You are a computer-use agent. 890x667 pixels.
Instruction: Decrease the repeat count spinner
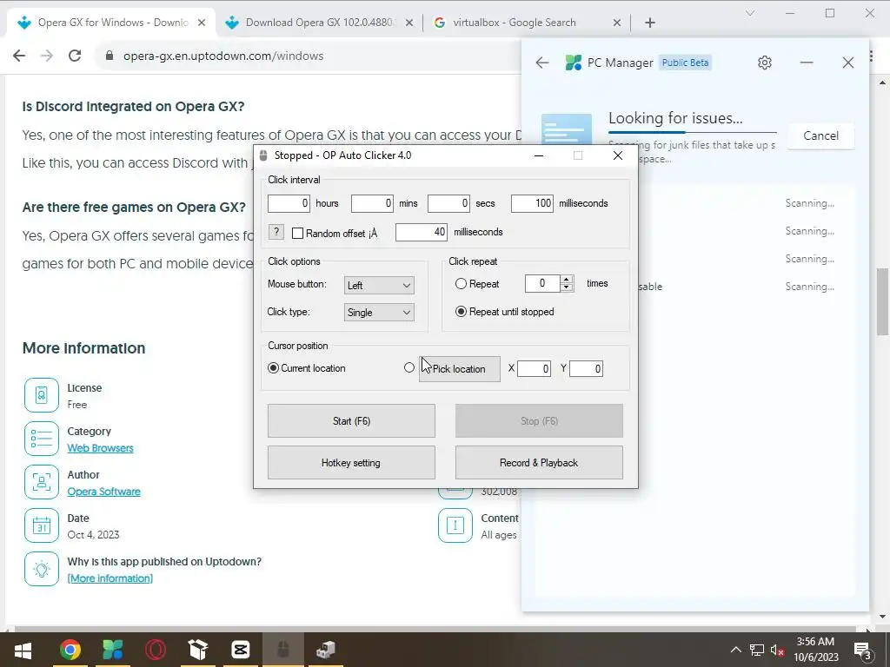click(x=567, y=287)
